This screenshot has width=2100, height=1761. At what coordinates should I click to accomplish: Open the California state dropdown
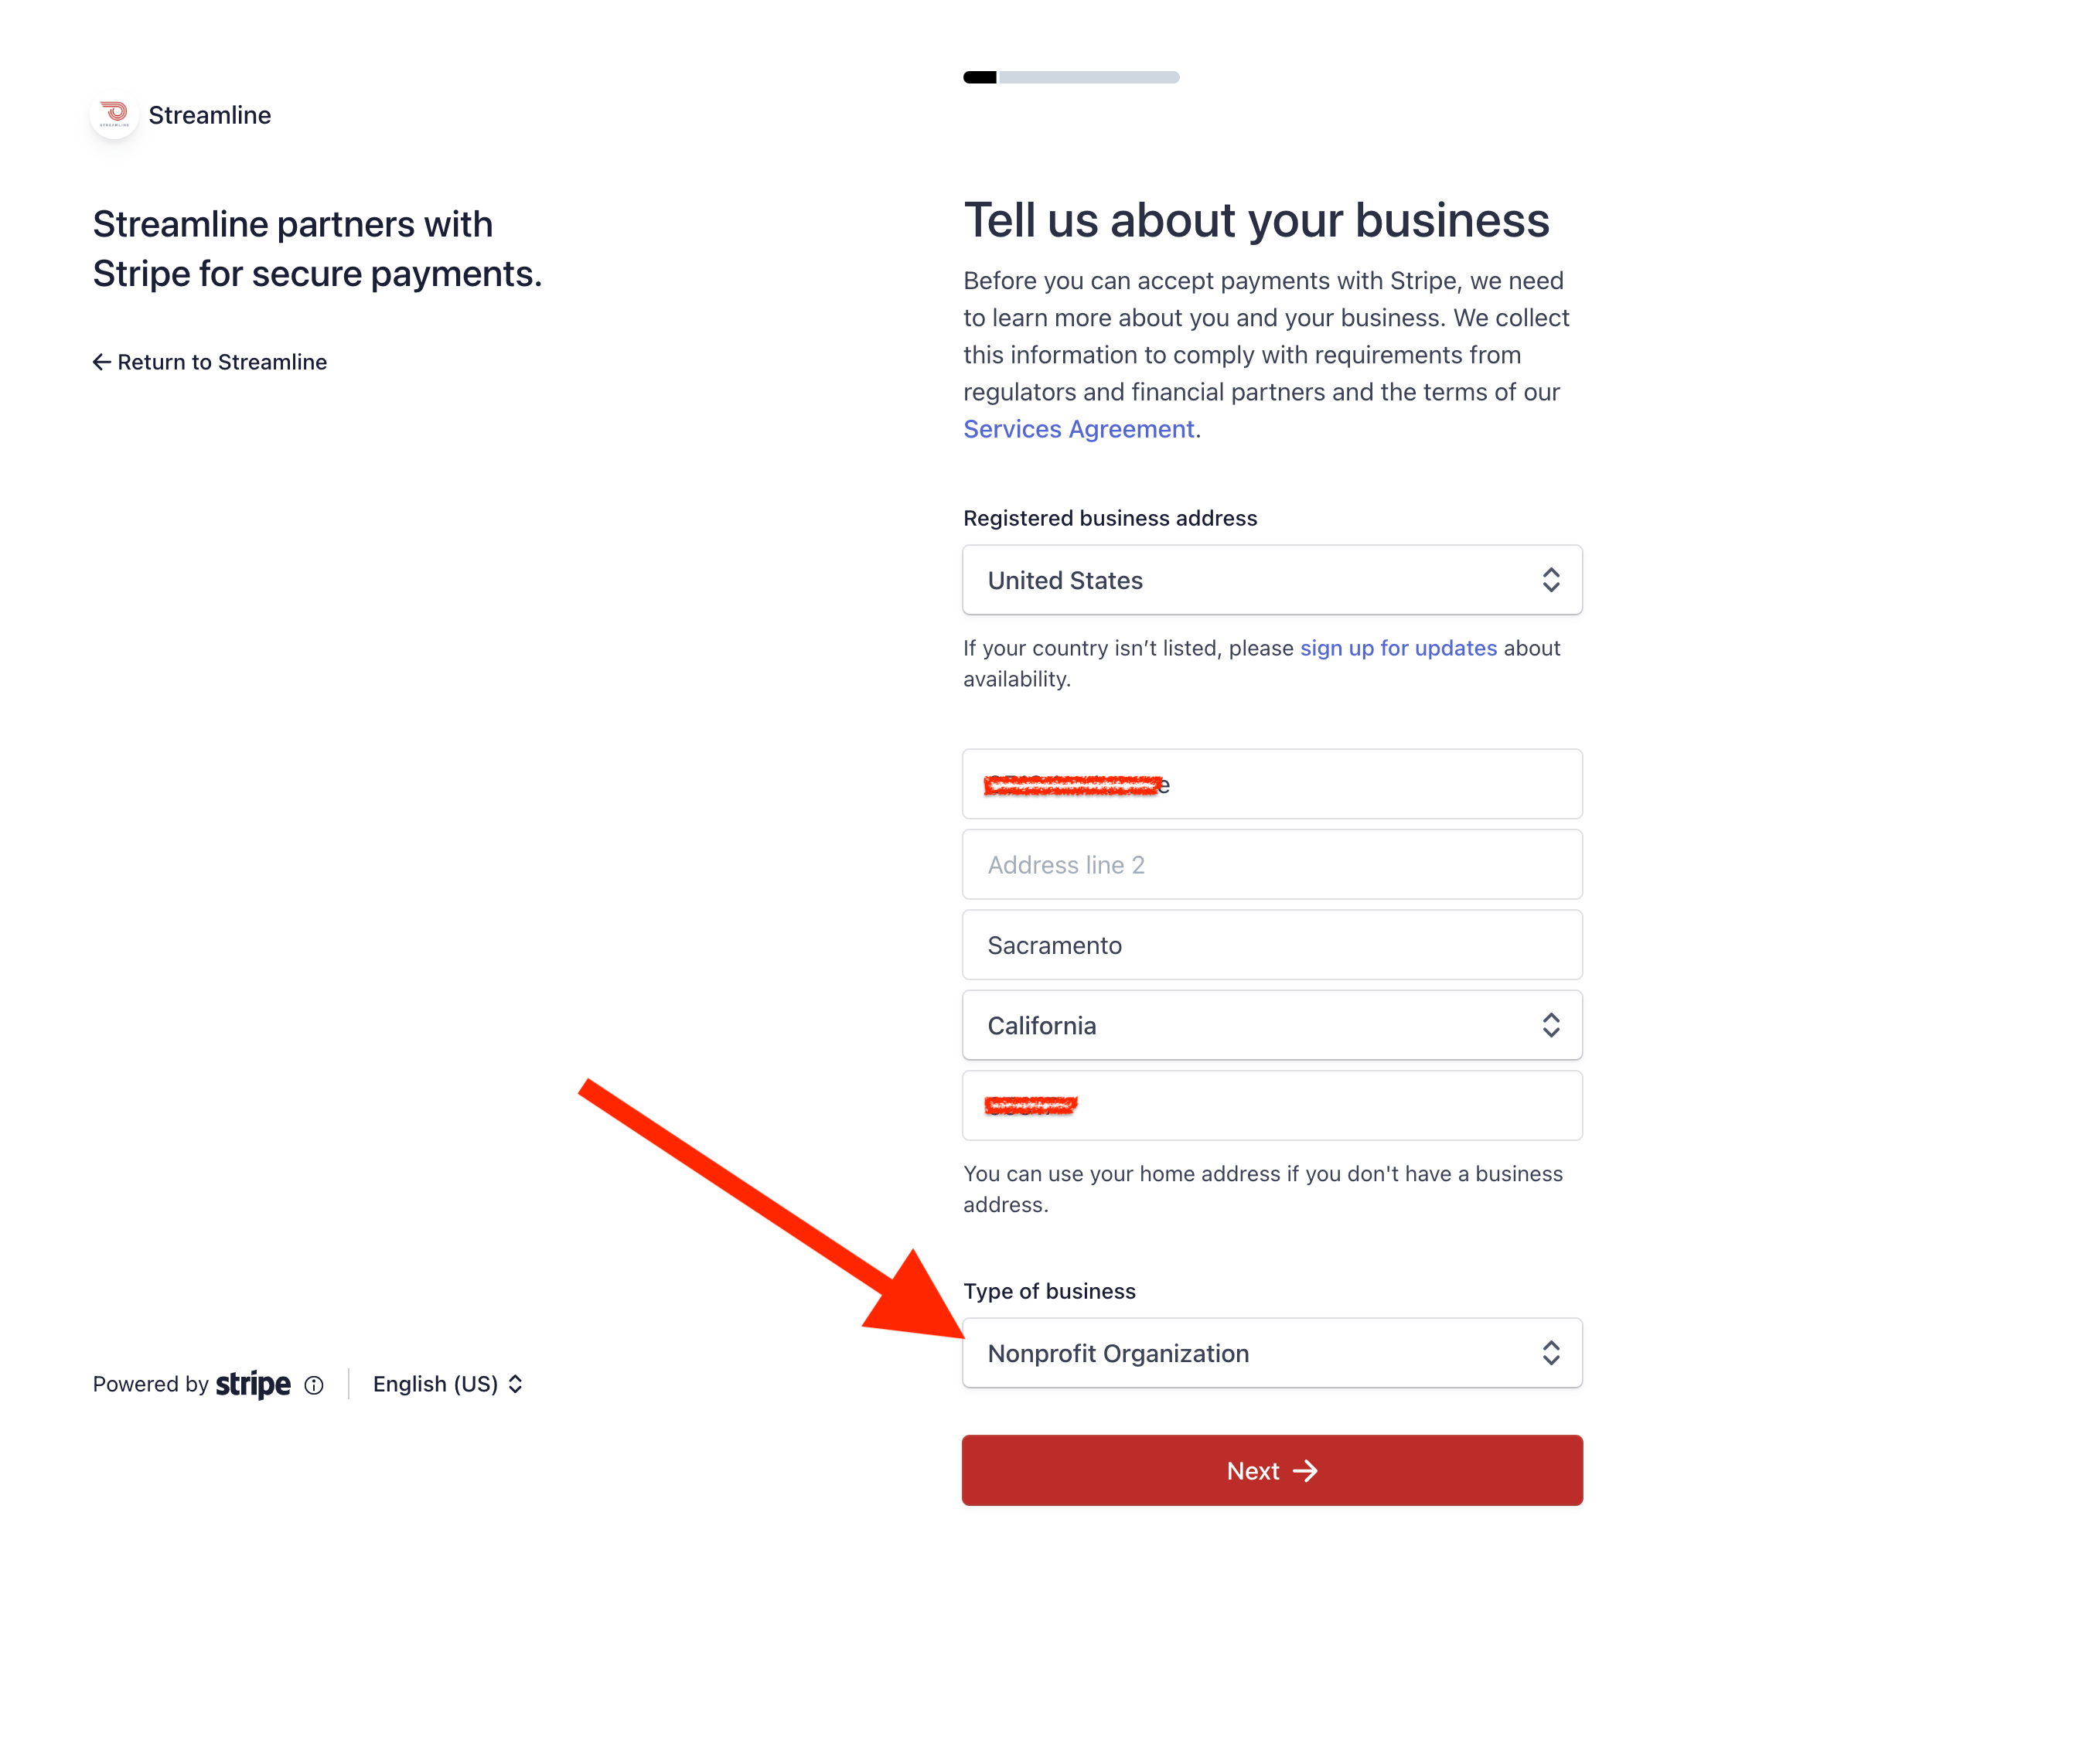(1272, 1025)
